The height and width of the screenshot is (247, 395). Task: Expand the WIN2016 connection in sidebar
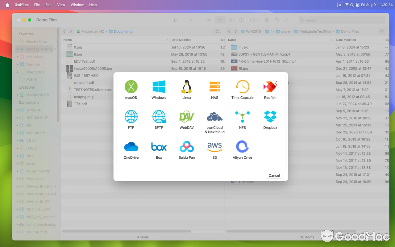pos(17,110)
